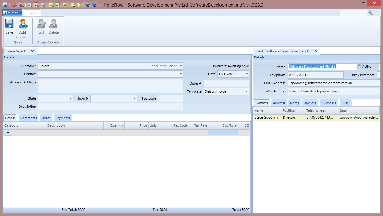
Task: Open the client Invoices tab
Action: coord(310,103)
